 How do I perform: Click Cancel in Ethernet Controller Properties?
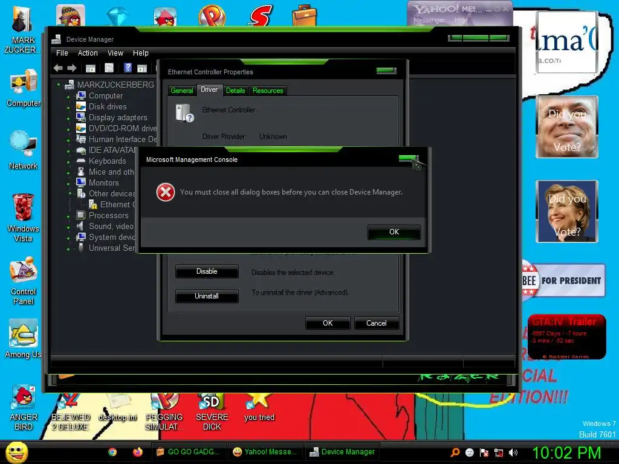click(376, 323)
